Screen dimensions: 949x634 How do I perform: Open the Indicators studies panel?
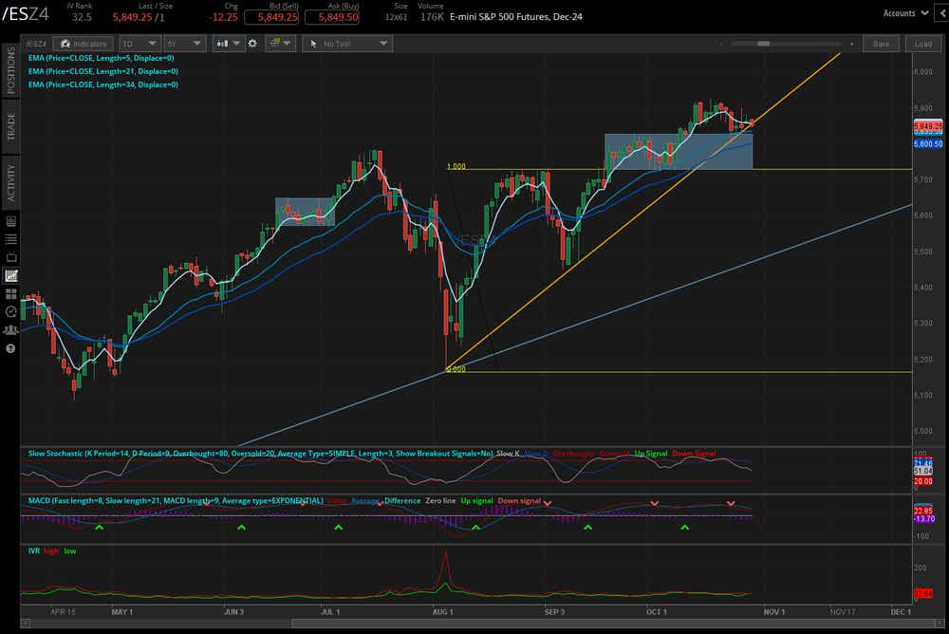(84, 43)
